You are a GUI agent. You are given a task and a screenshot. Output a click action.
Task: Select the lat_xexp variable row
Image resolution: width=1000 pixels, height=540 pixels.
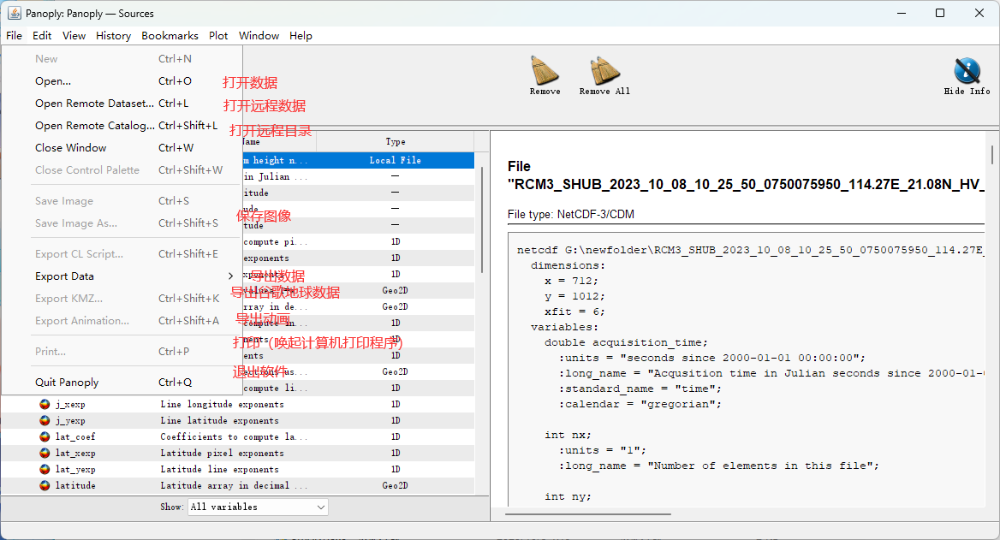point(238,454)
